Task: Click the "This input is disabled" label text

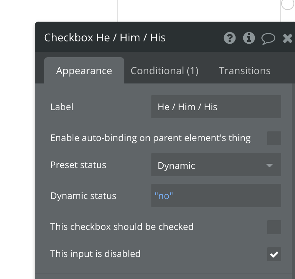Action: click(x=95, y=254)
